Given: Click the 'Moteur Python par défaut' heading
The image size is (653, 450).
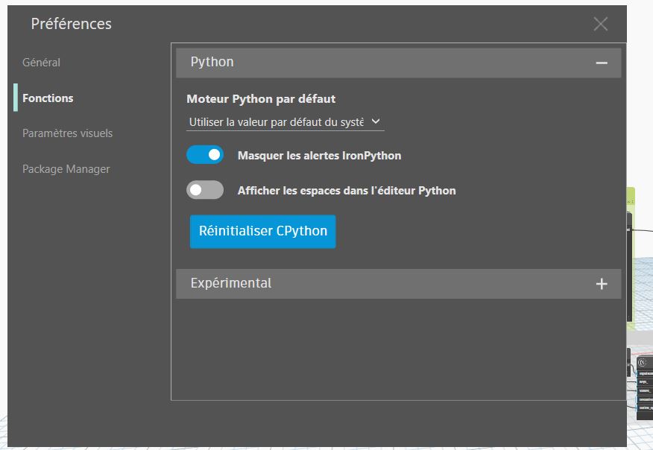Looking at the screenshot, I should pyautogui.click(x=261, y=98).
